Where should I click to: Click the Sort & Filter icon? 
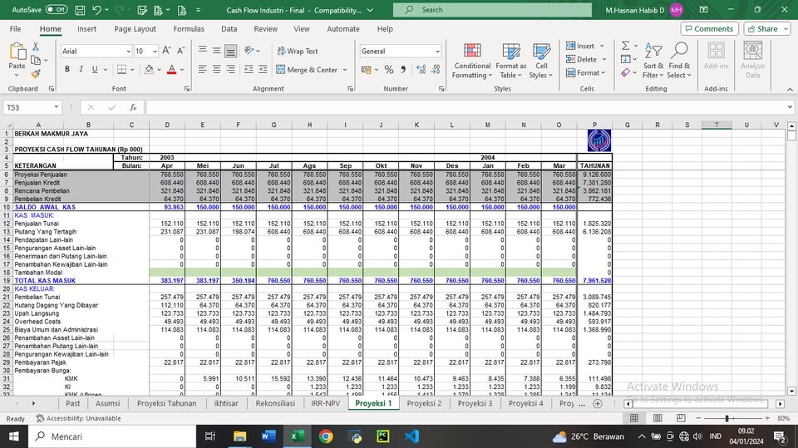tap(653, 51)
